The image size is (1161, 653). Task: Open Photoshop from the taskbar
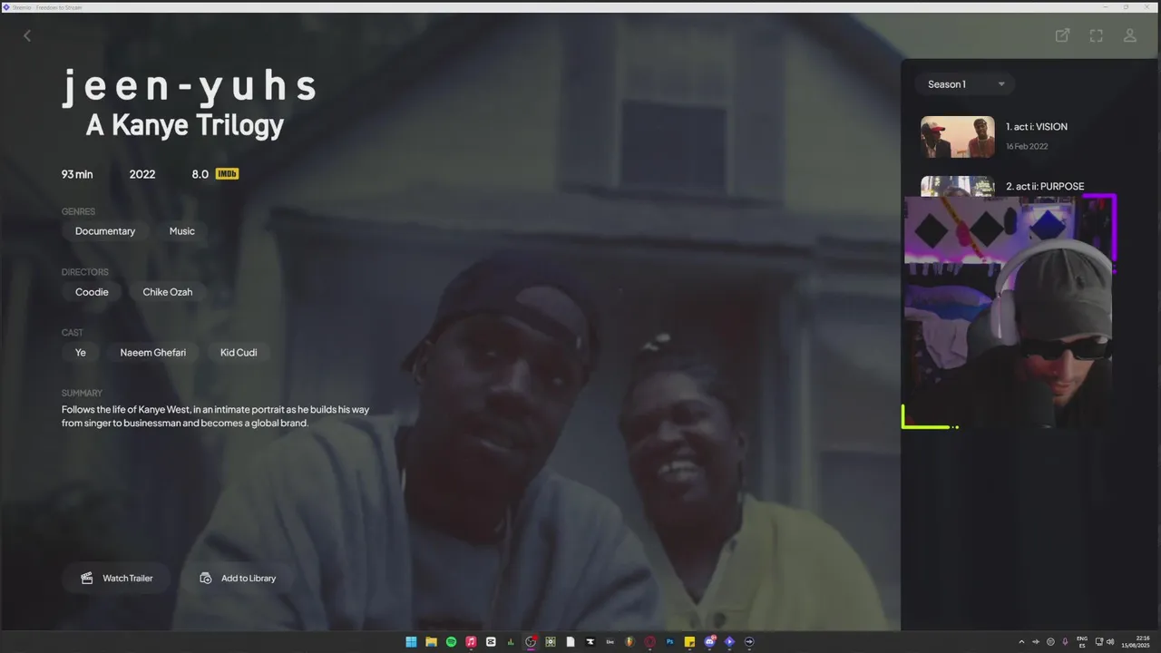click(x=670, y=642)
